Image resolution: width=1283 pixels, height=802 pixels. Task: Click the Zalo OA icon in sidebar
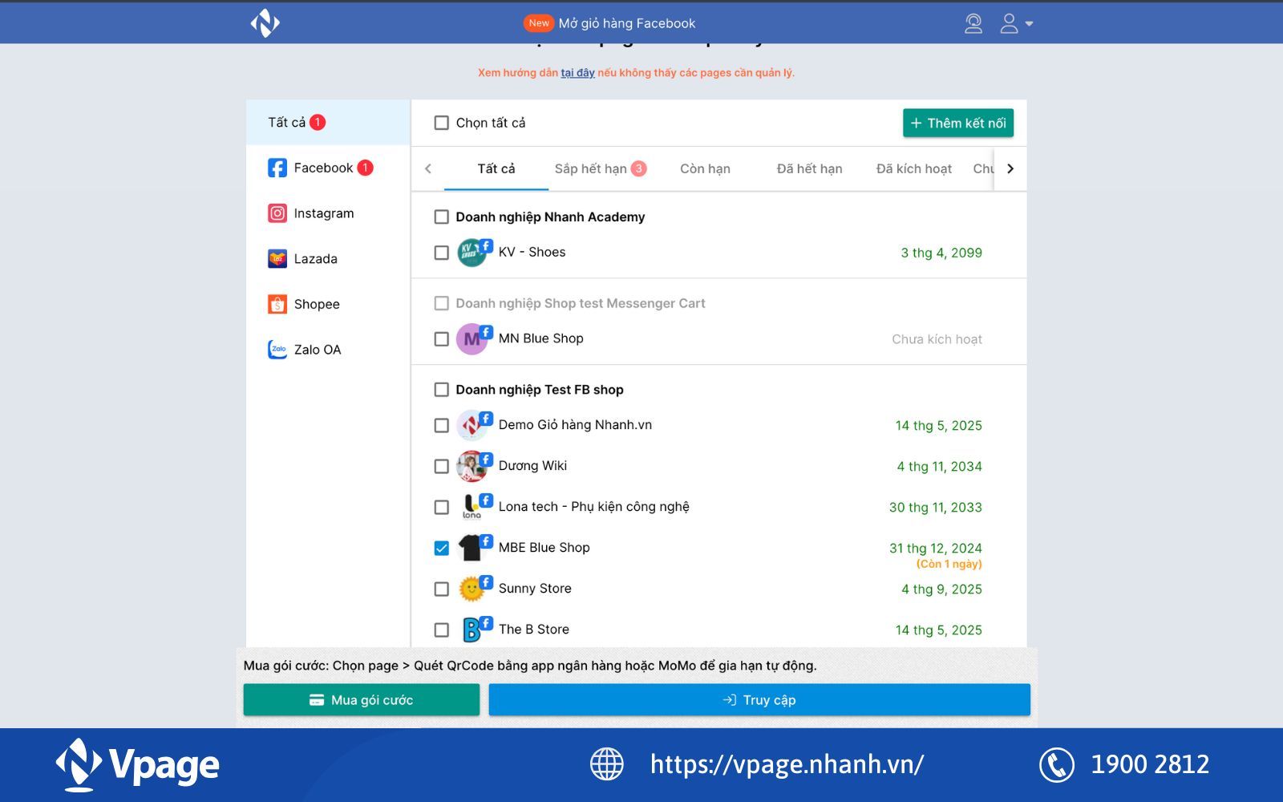277,350
